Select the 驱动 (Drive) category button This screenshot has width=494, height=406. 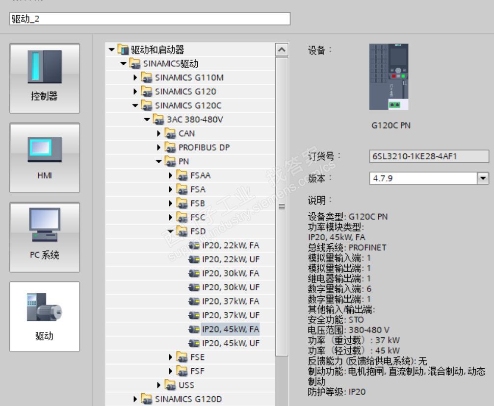pos(45,317)
